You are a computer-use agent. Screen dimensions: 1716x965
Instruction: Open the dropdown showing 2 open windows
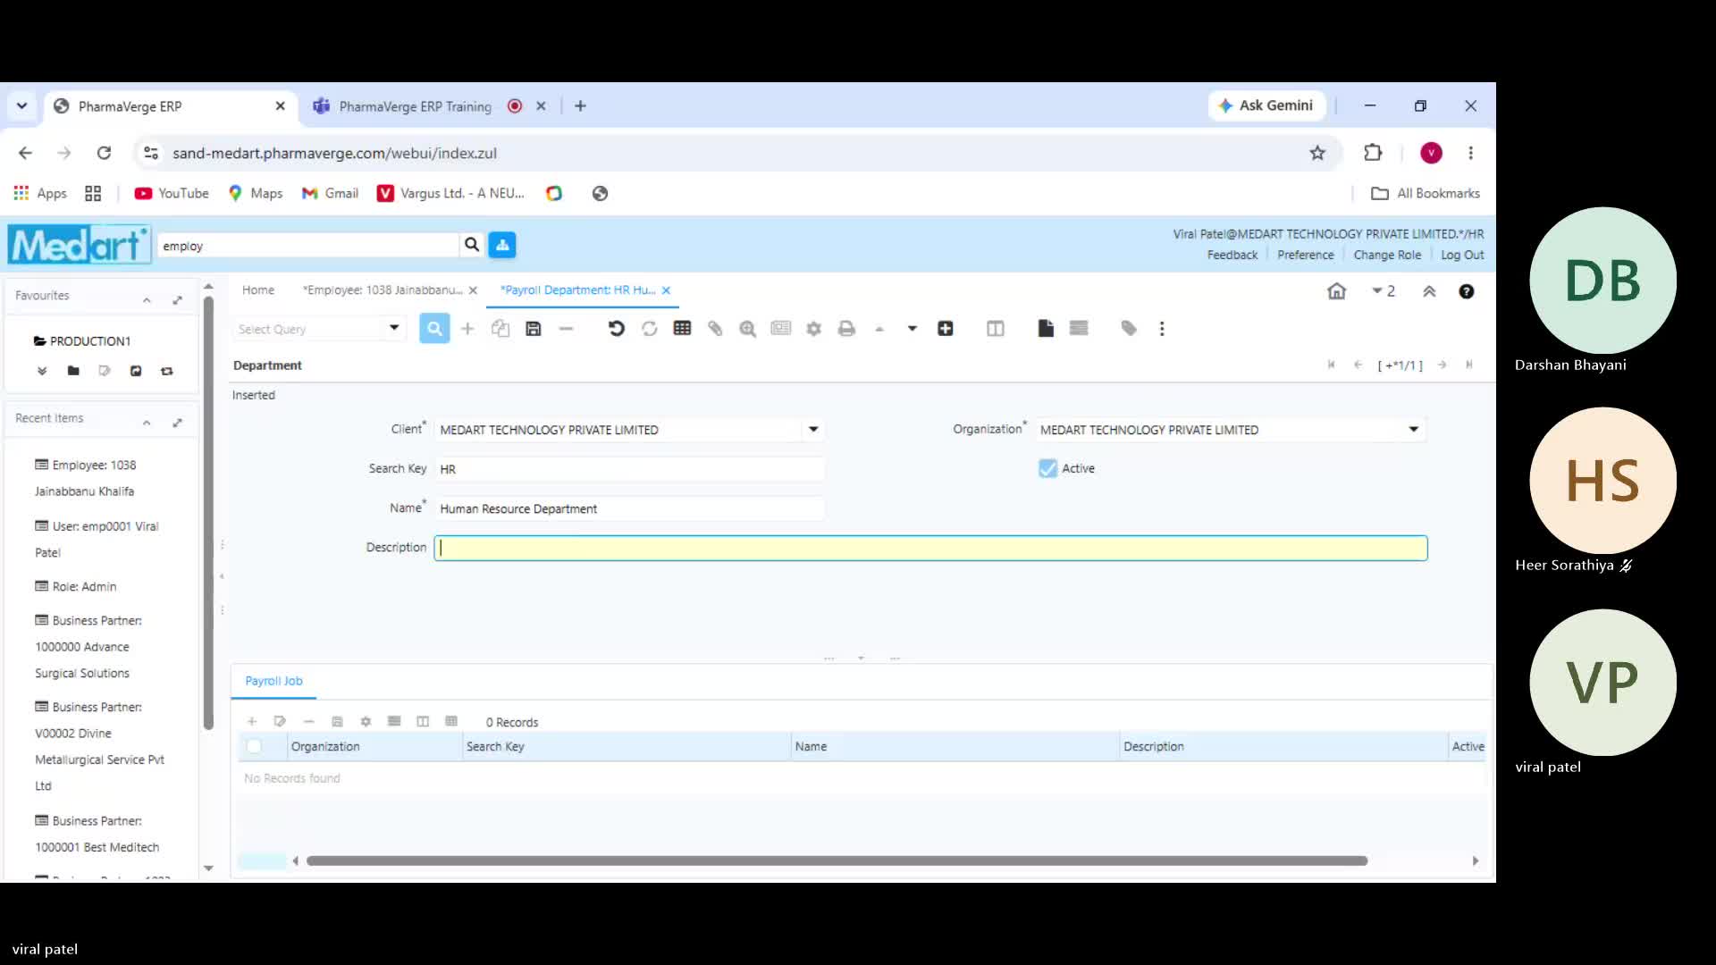point(1384,291)
